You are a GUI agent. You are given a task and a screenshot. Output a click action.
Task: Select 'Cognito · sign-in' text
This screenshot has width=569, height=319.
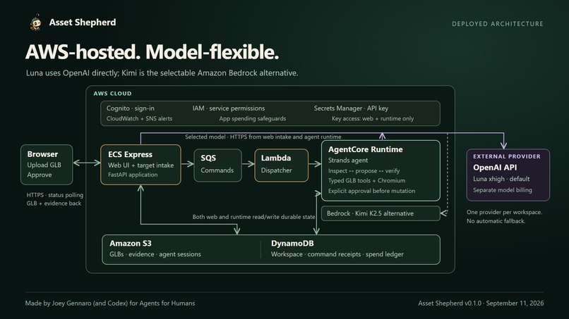[x=131, y=108]
